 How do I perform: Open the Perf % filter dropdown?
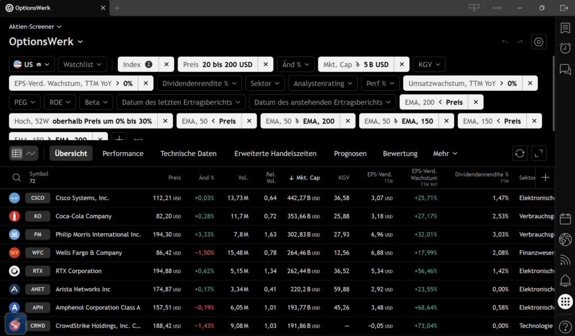(380, 83)
